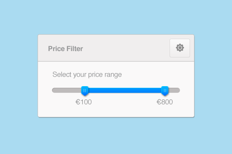Click the midpoint of the blue price range
This screenshot has height=154, width=232.
pyautogui.click(x=125, y=90)
